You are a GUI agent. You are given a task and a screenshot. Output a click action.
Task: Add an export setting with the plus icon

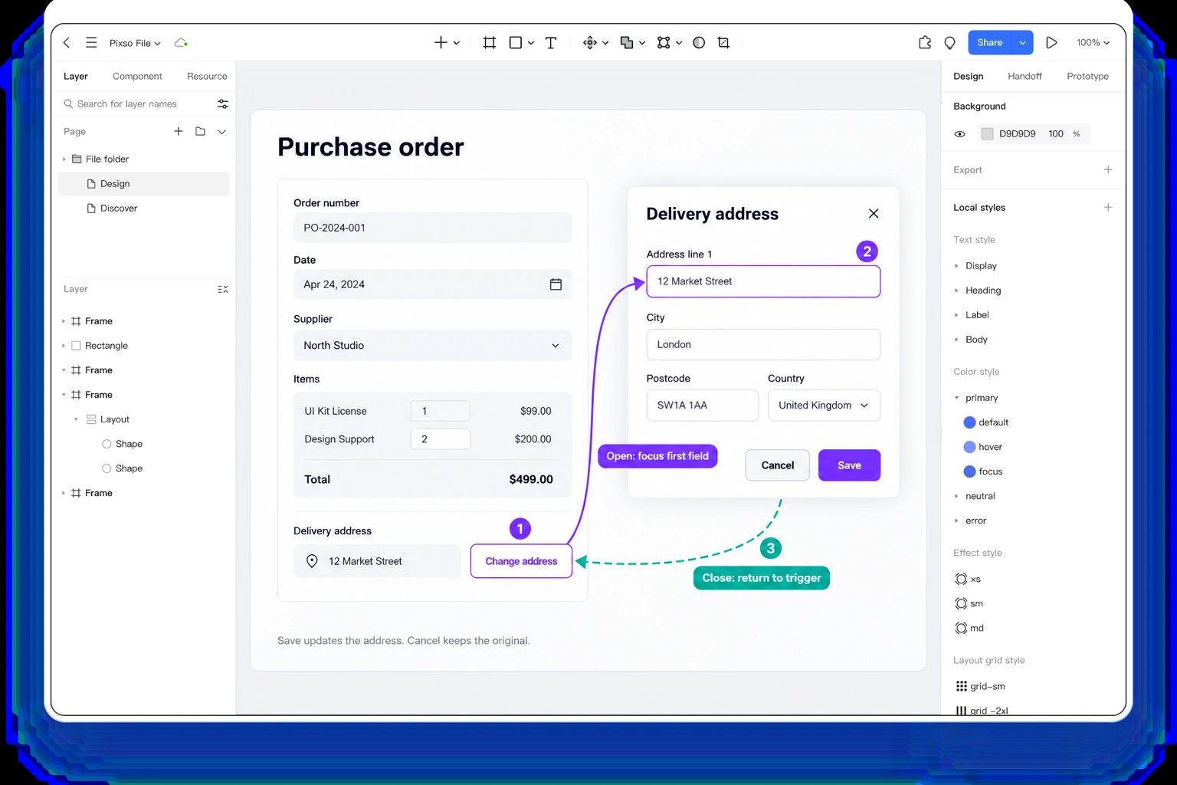(x=1108, y=170)
